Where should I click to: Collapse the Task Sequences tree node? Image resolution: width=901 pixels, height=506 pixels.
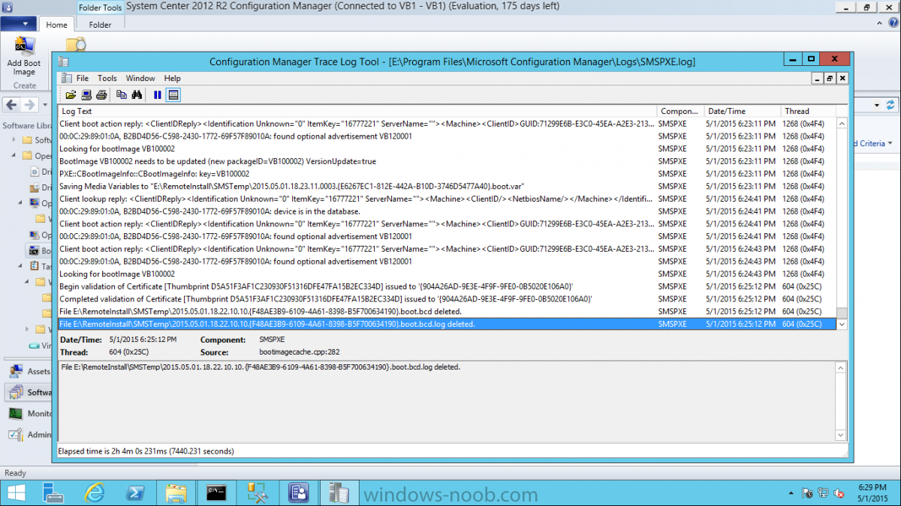click(22, 266)
